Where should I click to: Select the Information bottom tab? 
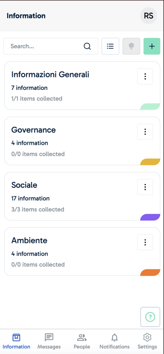coord(16,341)
